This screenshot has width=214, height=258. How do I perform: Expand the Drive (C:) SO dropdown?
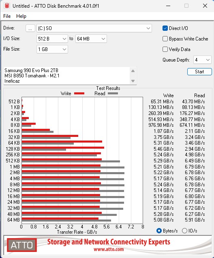point(94,28)
